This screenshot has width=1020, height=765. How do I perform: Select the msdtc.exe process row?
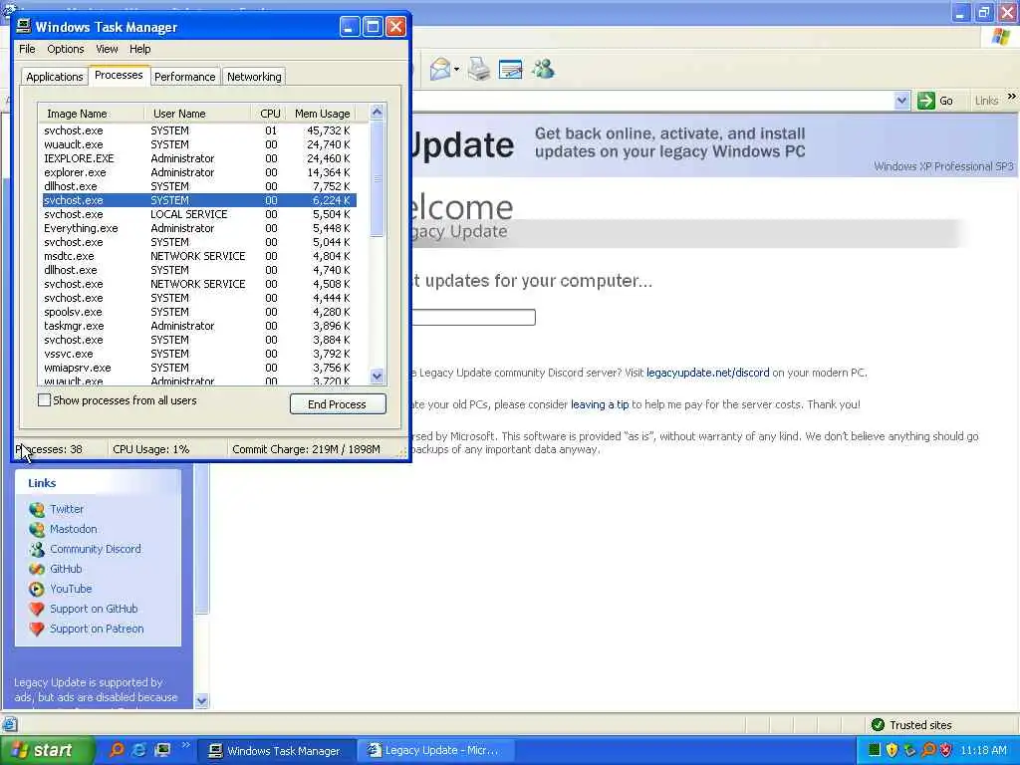(199, 256)
